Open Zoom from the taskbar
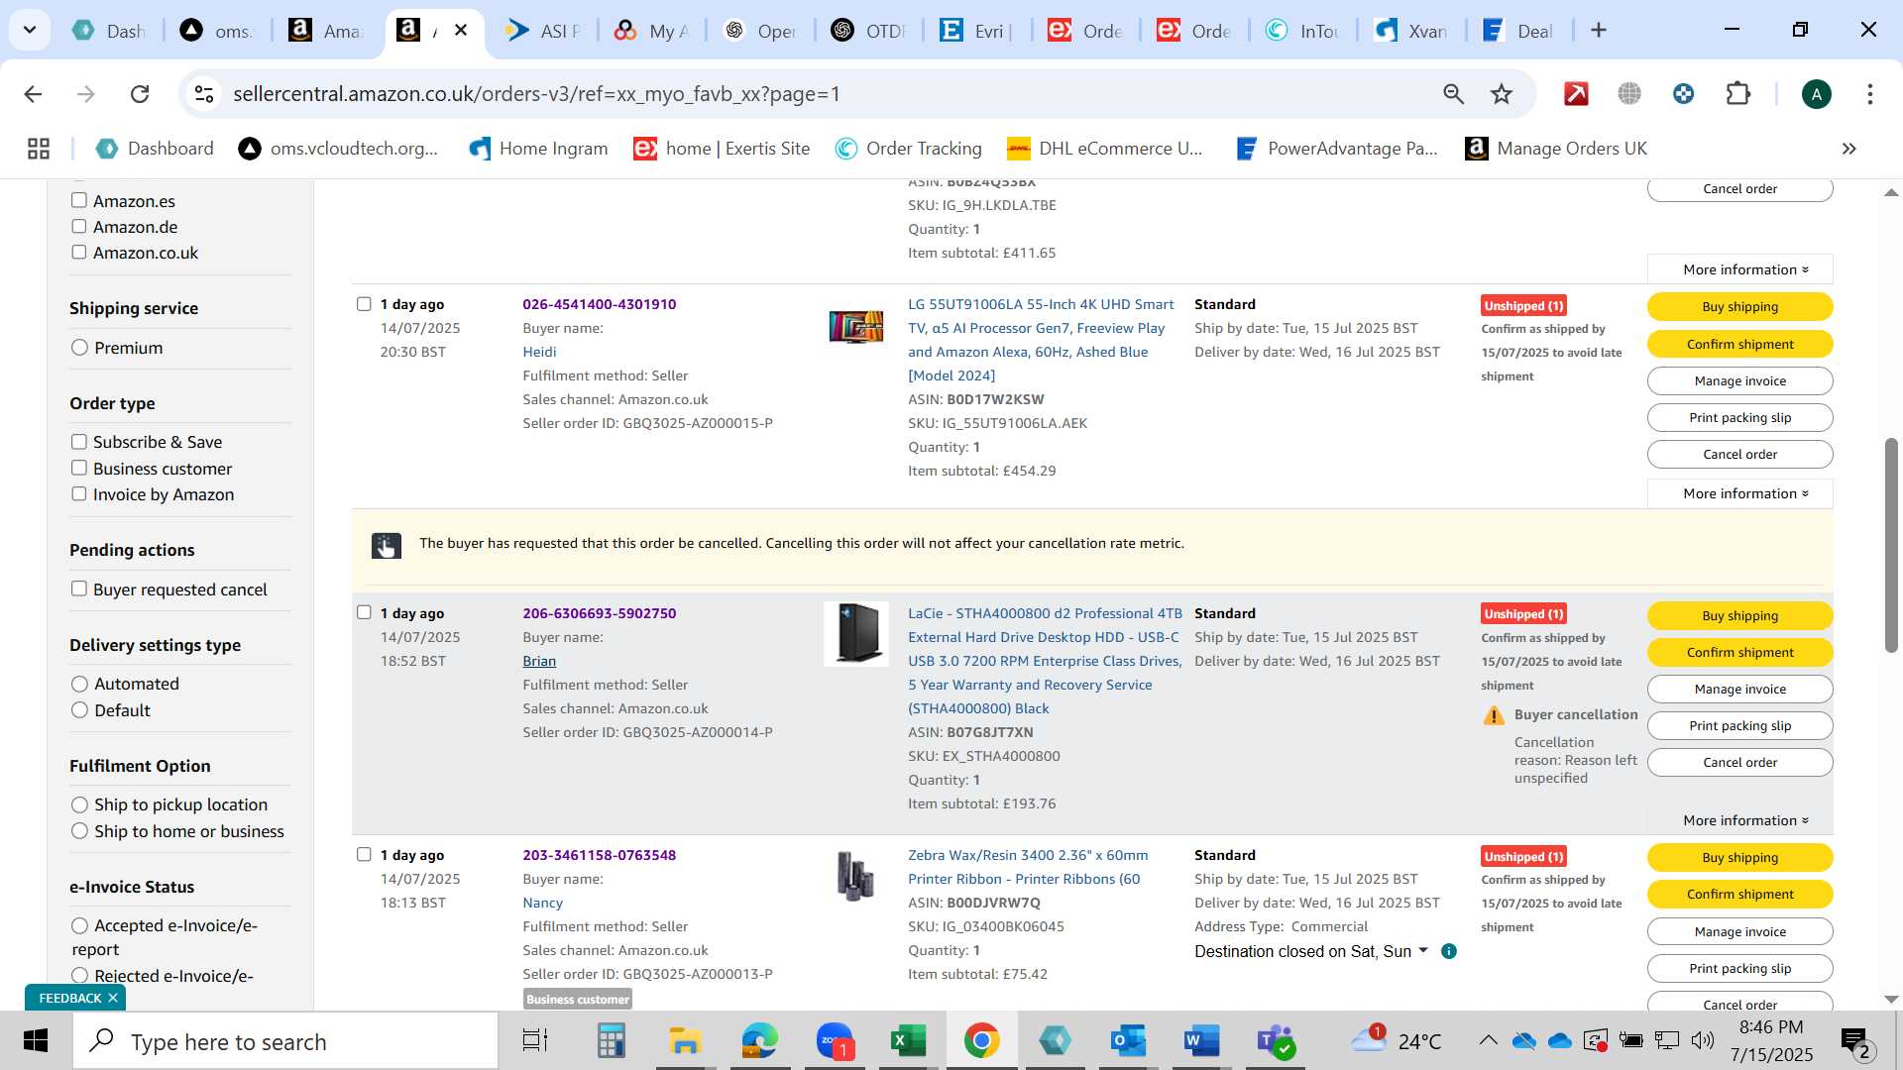Image resolution: width=1903 pixels, height=1070 pixels. (x=836, y=1041)
